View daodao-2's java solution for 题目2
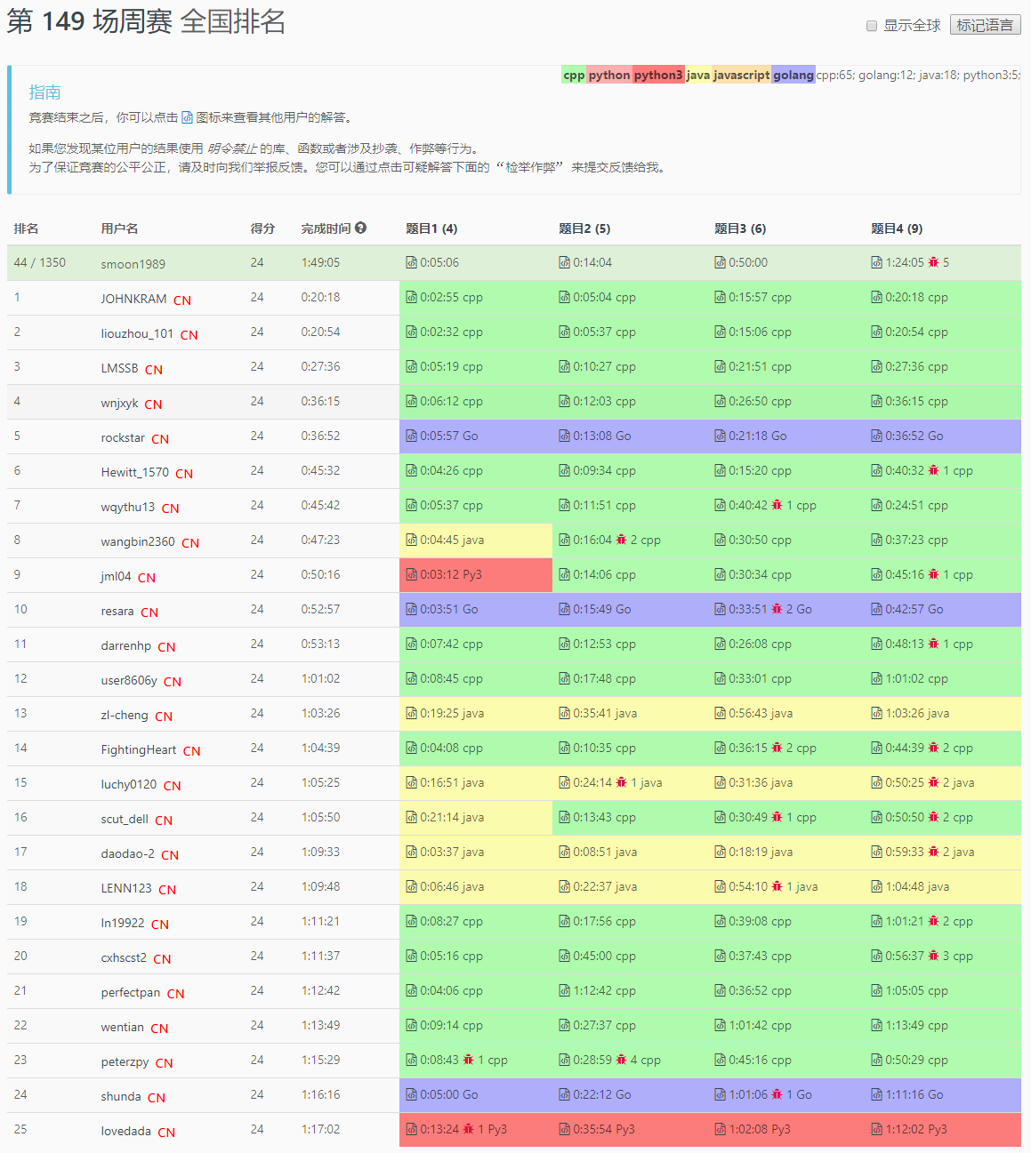 tap(564, 852)
